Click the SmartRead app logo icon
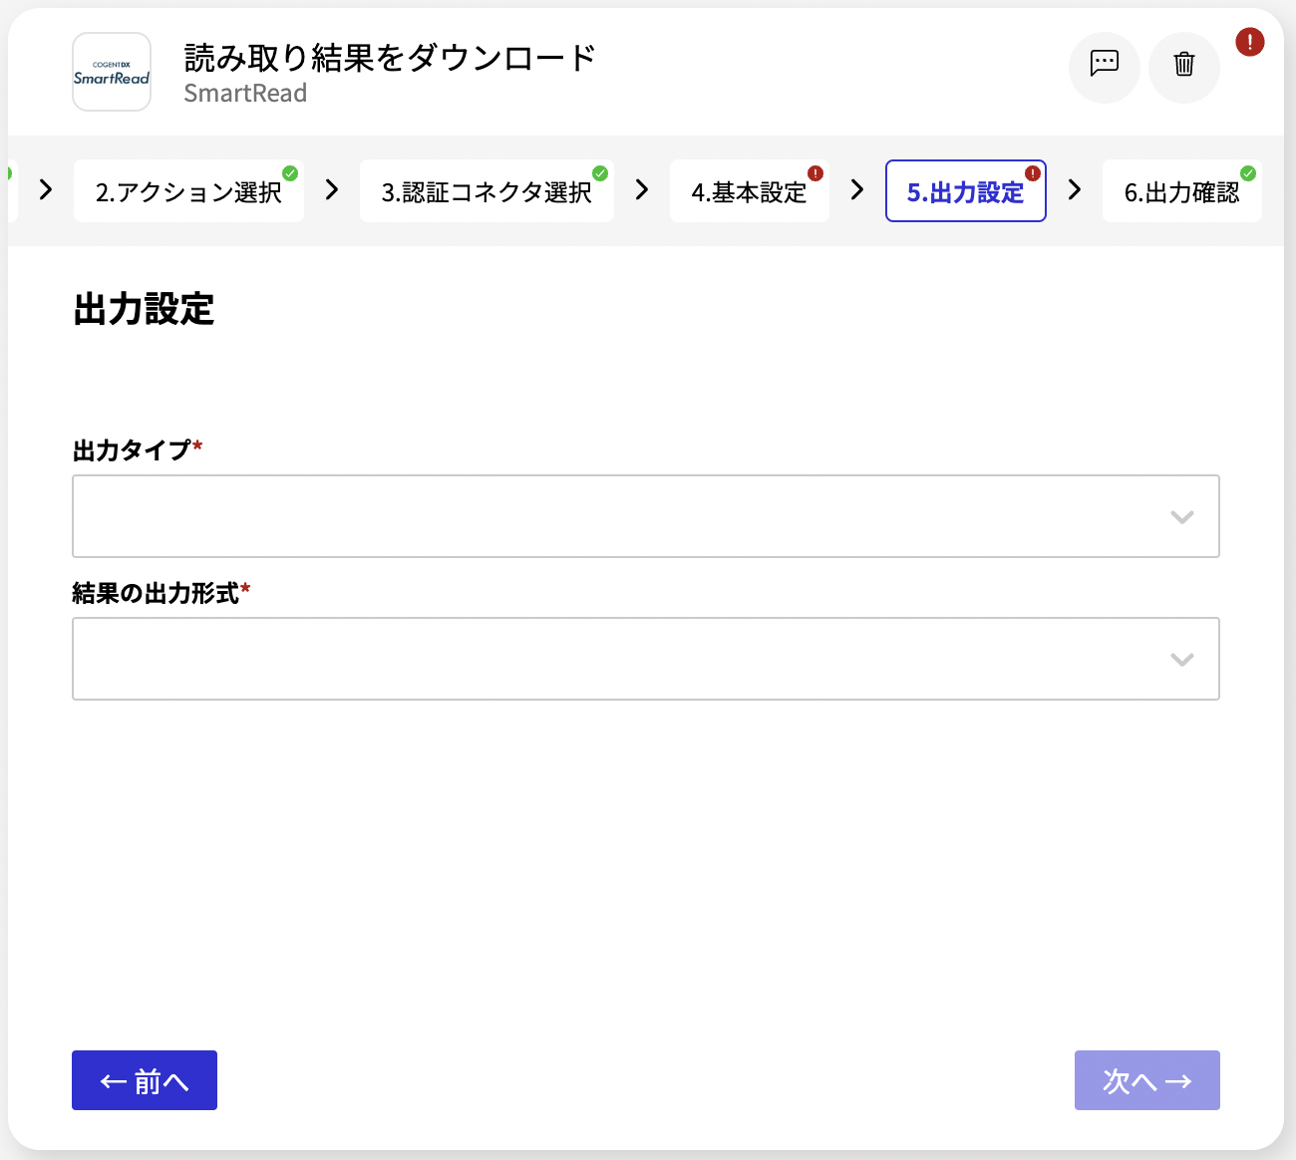The height and width of the screenshot is (1160, 1296). tap(112, 72)
